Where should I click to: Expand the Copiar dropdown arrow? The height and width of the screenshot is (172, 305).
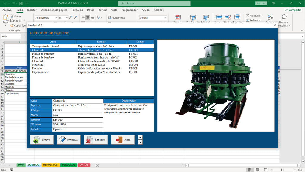pos(24,21)
